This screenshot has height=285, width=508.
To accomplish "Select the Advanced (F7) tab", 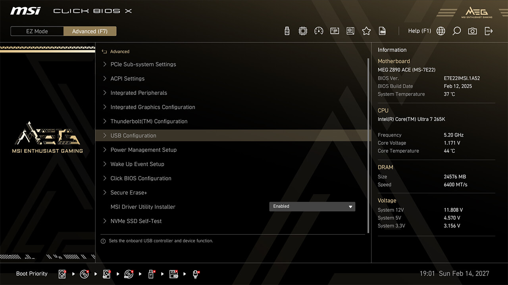I will click(90, 31).
